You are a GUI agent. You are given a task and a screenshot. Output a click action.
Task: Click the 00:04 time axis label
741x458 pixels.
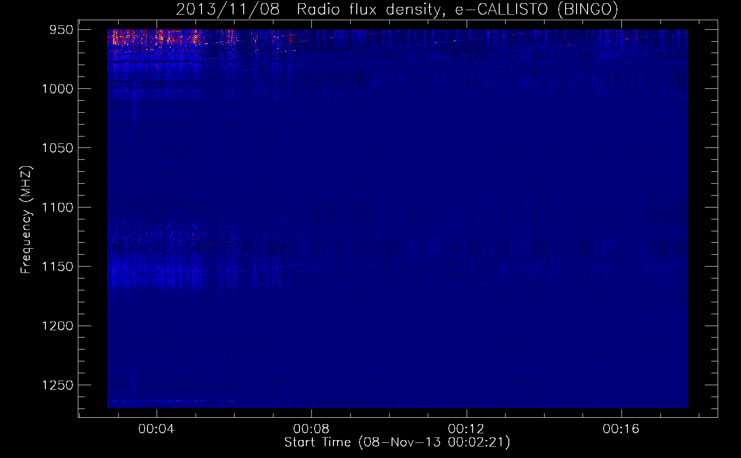pos(157,429)
